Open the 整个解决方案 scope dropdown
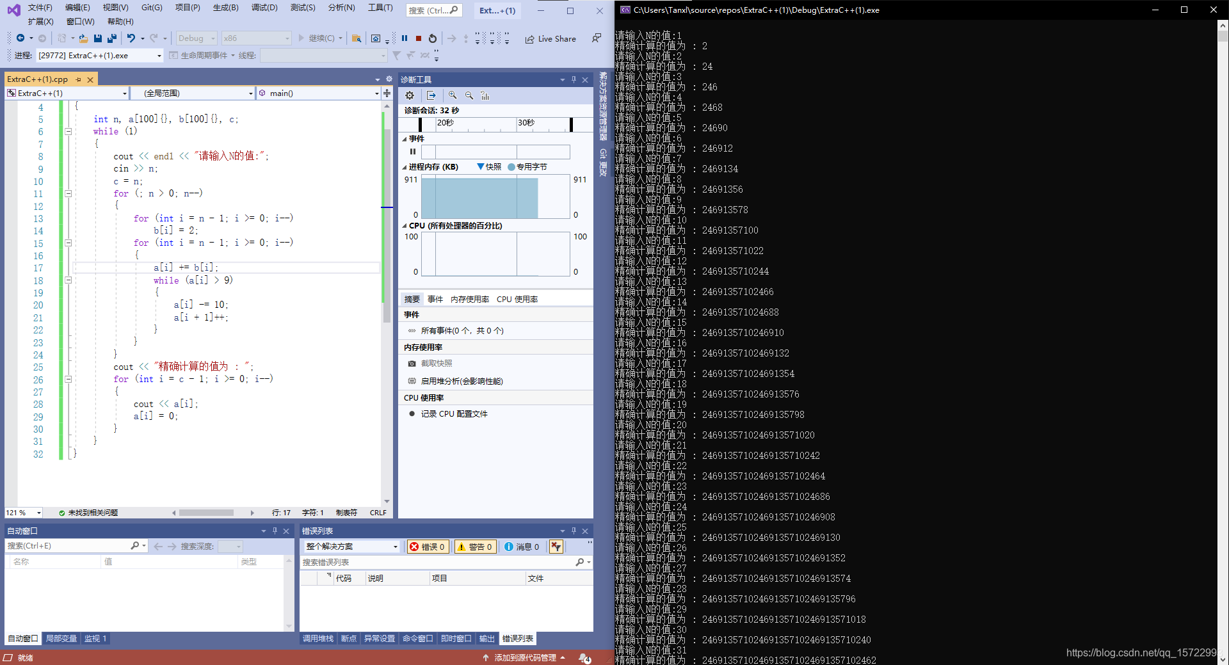The height and width of the screenshot is (665, 1229). (351, 547)
